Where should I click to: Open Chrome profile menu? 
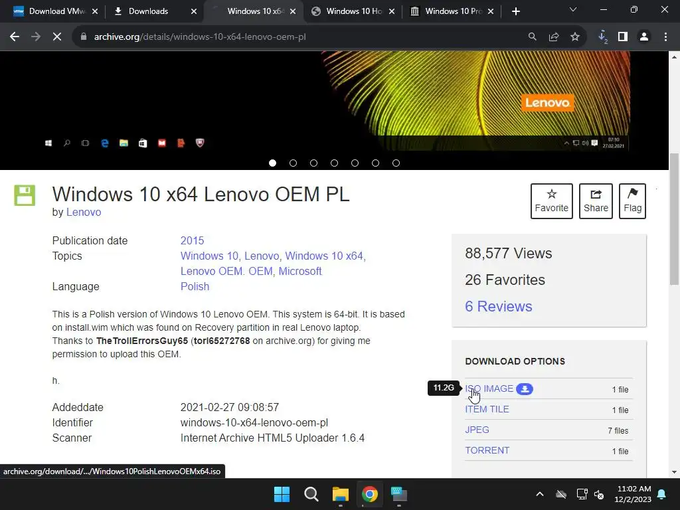click(x=644, y=37)
